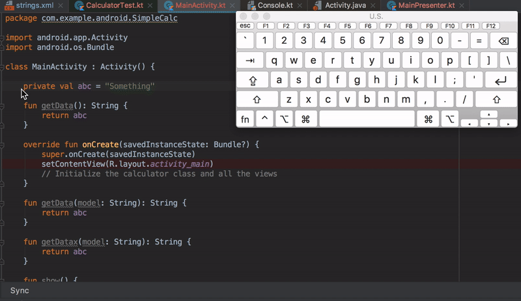Collapse the onCreate function fold marker
Screen dimensions: 521x301
pos(2,145)
